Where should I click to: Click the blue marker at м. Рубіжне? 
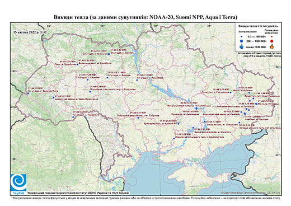tap(249, 93)
